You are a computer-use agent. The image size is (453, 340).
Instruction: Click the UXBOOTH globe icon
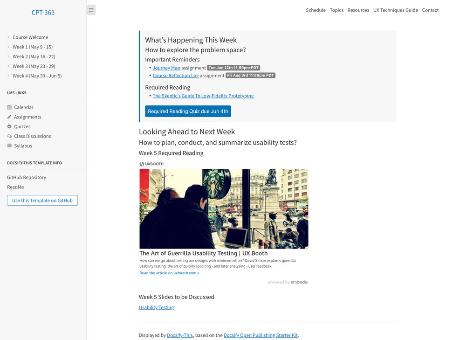(x=141, y=164)
